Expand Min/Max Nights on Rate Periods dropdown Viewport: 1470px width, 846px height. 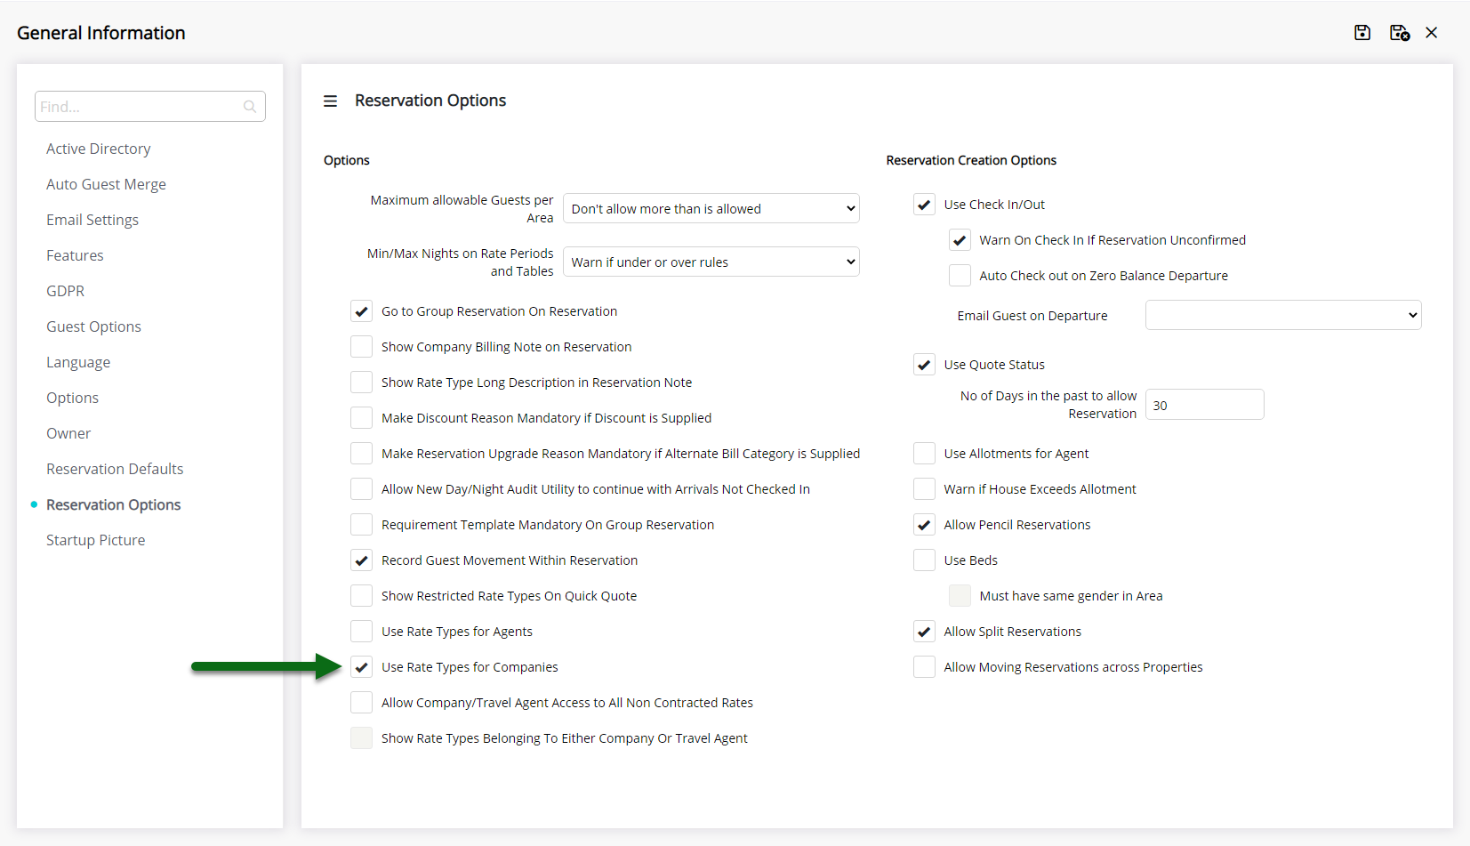[x=711, y=262]
